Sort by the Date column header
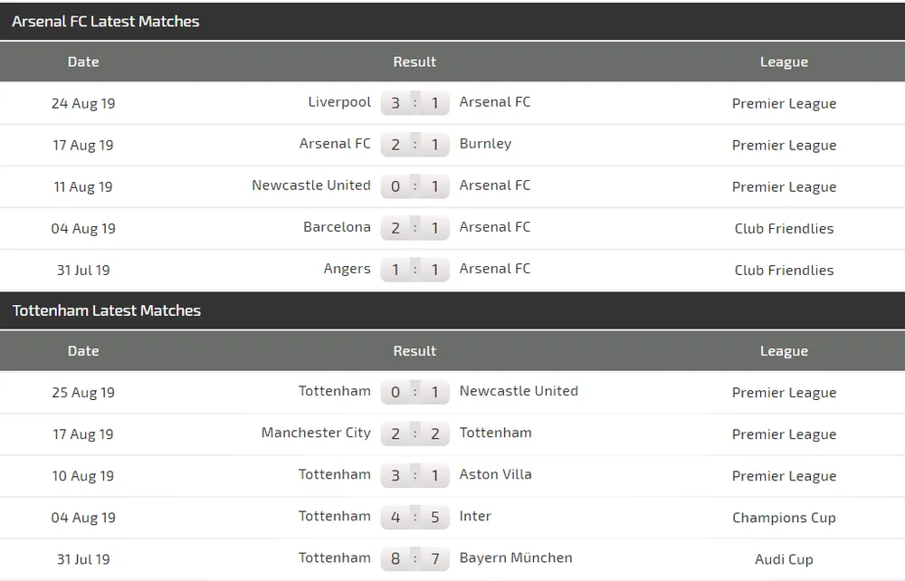 click(82, 62)
